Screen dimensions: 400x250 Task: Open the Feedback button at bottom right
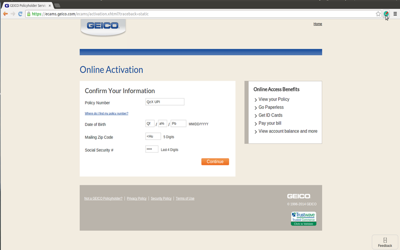tap(385, 242)
